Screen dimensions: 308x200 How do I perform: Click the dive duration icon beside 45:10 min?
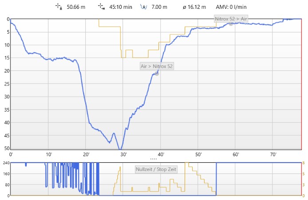(101, 7)
